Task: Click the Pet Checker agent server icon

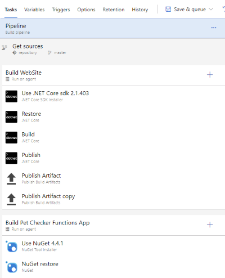Action: (7, 229)
